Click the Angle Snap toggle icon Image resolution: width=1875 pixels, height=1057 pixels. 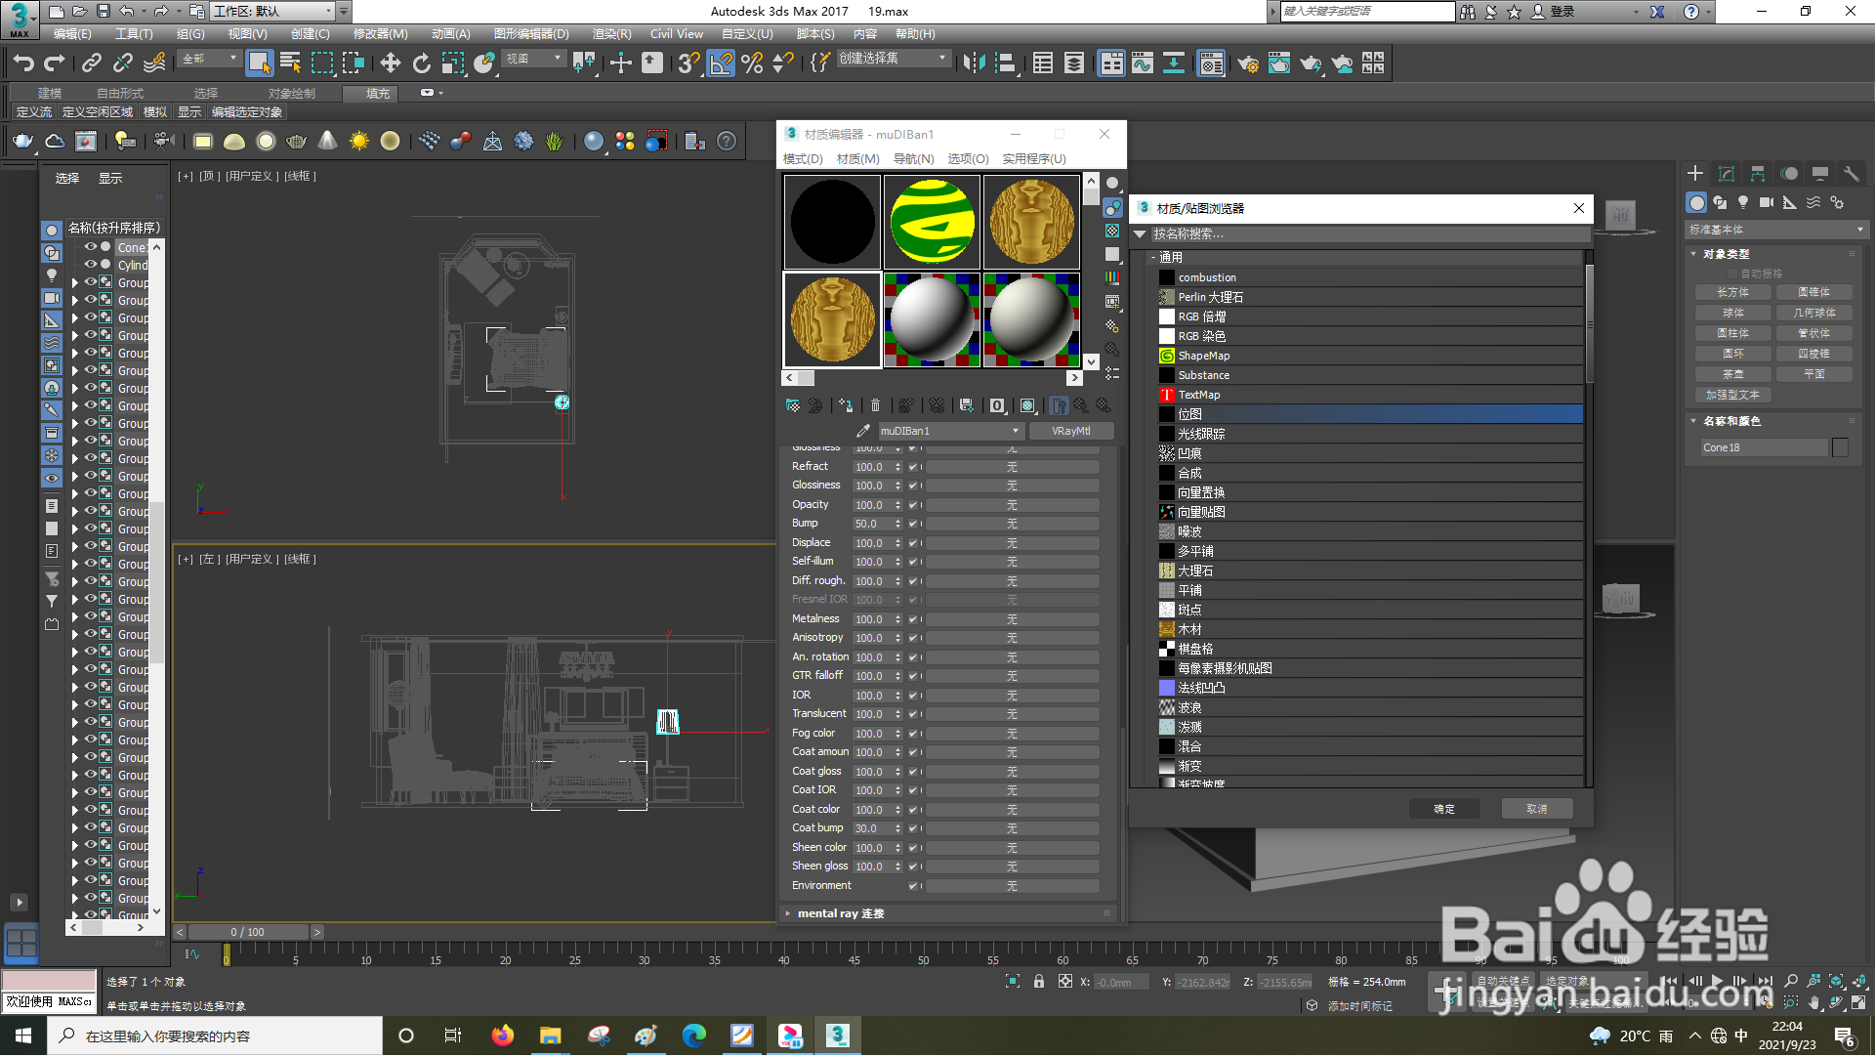[721, 64]
